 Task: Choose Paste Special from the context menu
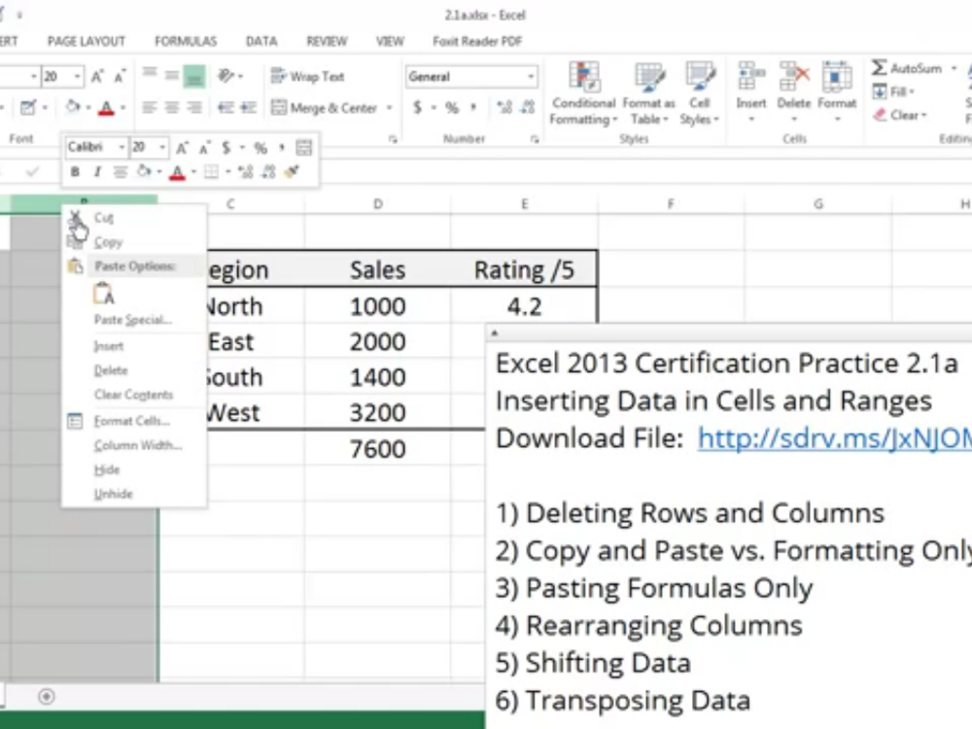[x=134, y=320]
